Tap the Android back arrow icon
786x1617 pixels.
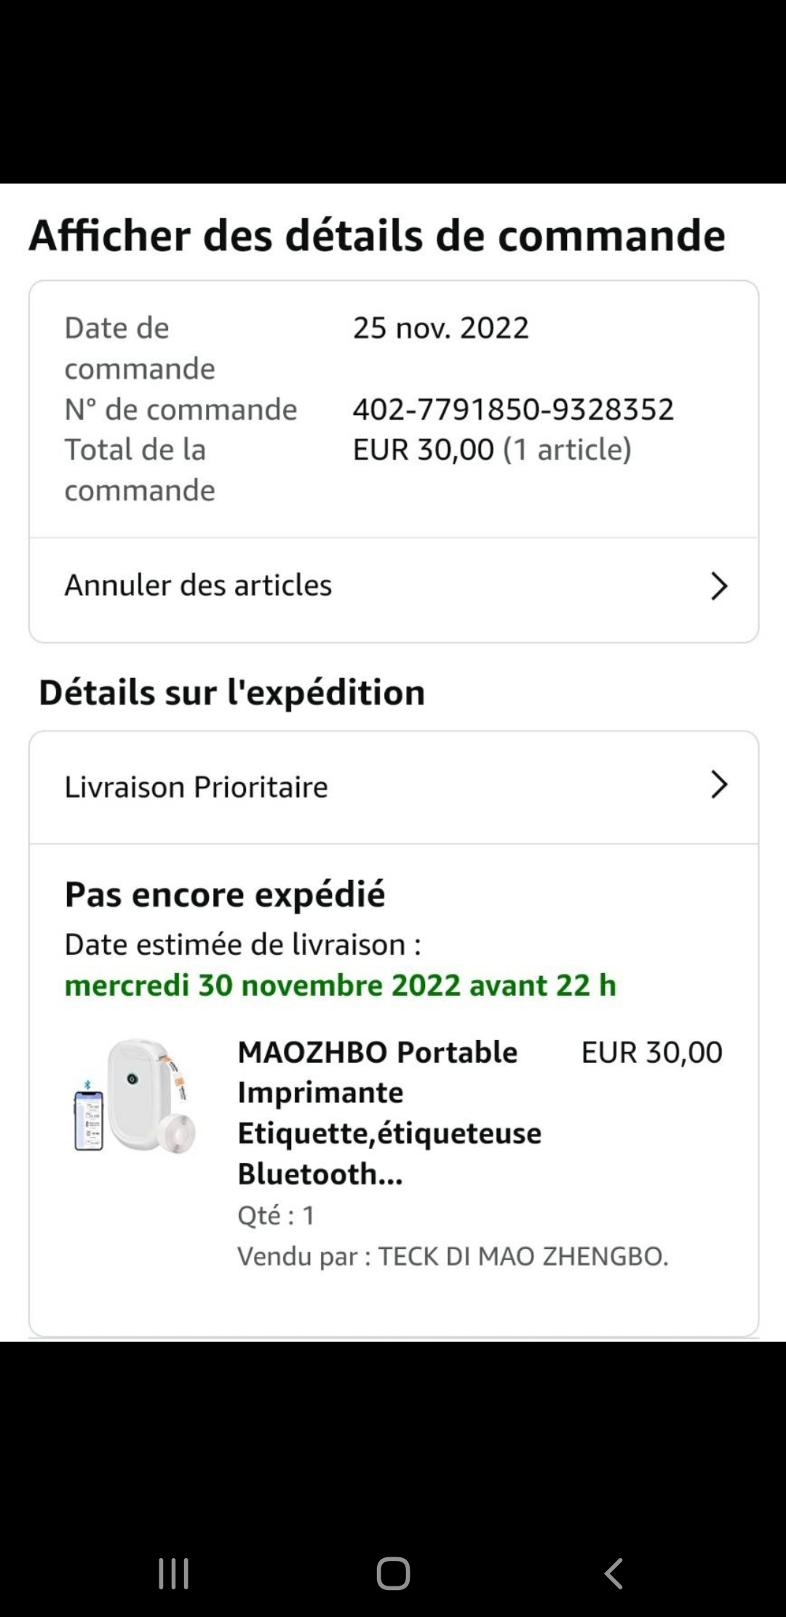[614, 1573]
